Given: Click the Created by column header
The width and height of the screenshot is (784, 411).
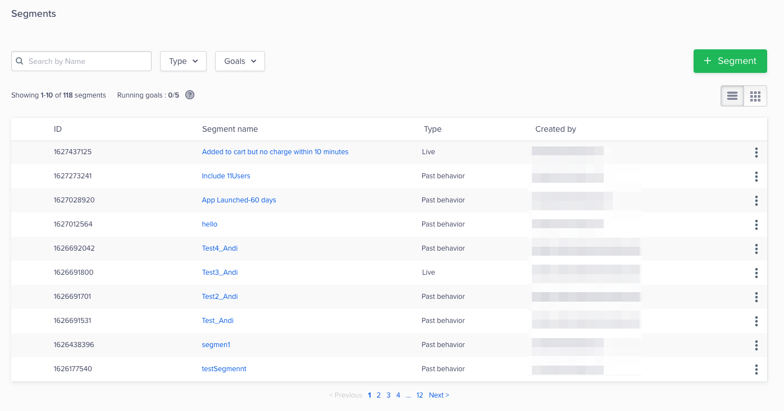Looking at the screenshot, I should tap(555, 129).
